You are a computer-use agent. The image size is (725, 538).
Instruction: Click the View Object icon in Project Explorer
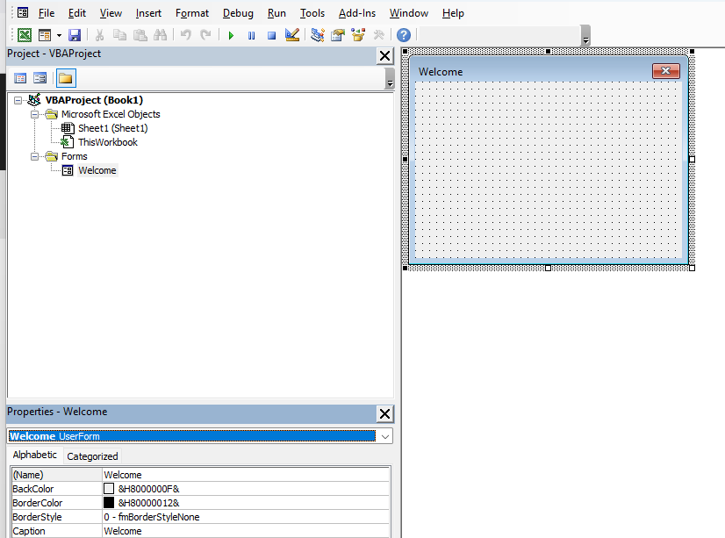point(39,77)
